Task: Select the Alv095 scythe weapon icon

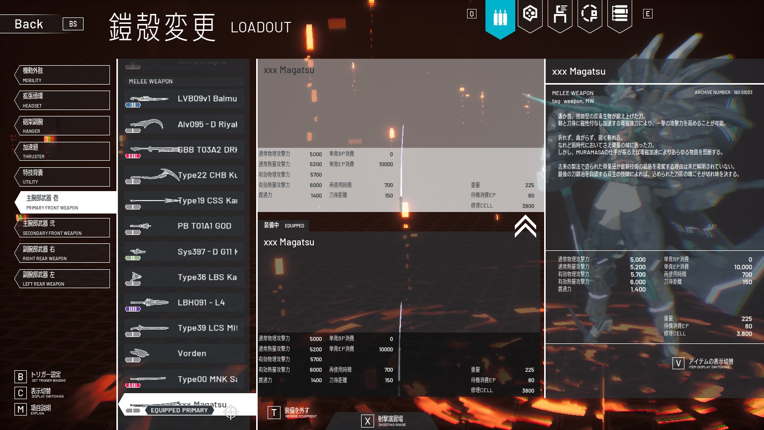Action: 147,124
